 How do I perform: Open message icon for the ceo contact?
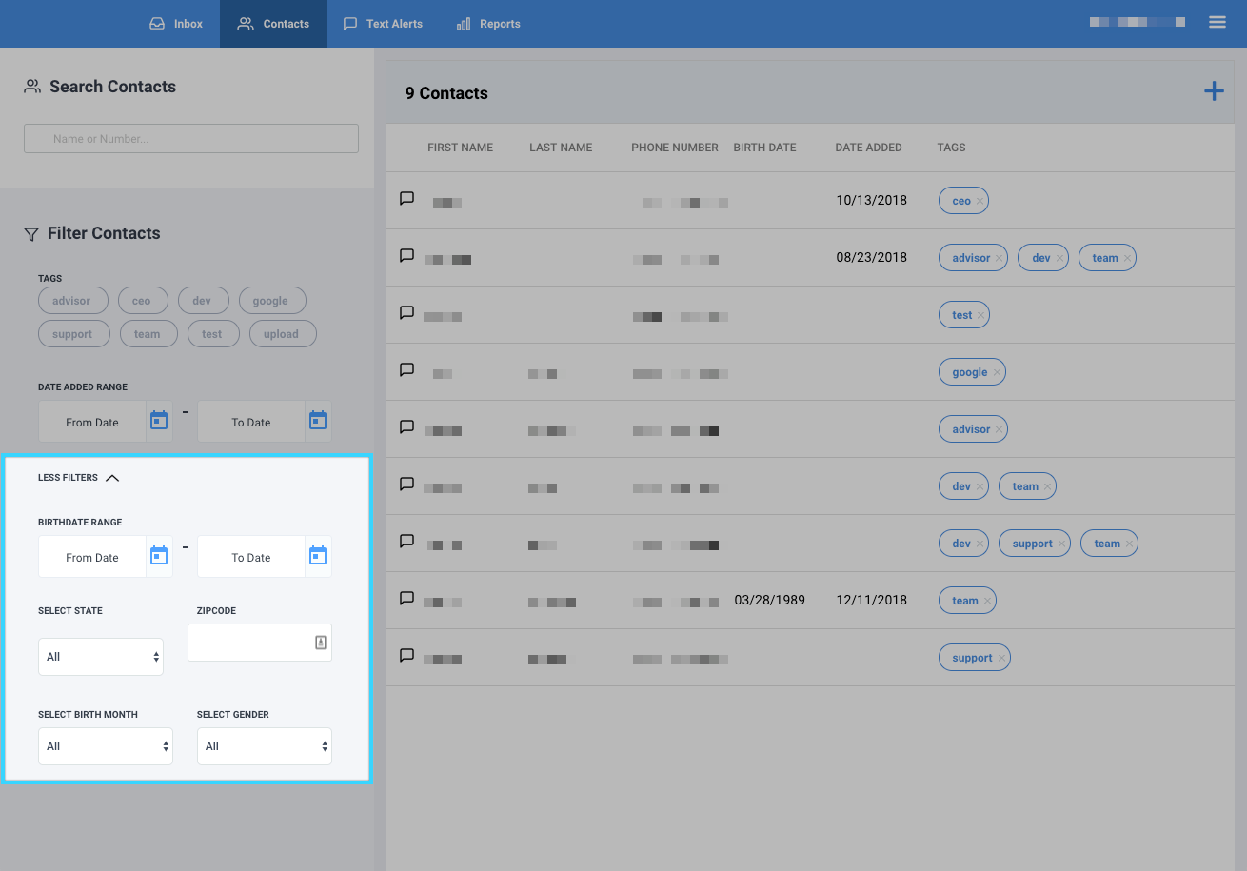click(406, 199)
